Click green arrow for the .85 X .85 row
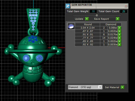Image resolution: width=135 pixels, height=101 pixels. tap(120, 41)
